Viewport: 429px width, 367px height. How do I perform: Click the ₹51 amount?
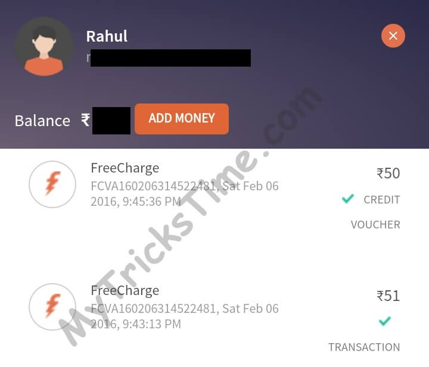(388, 296)
